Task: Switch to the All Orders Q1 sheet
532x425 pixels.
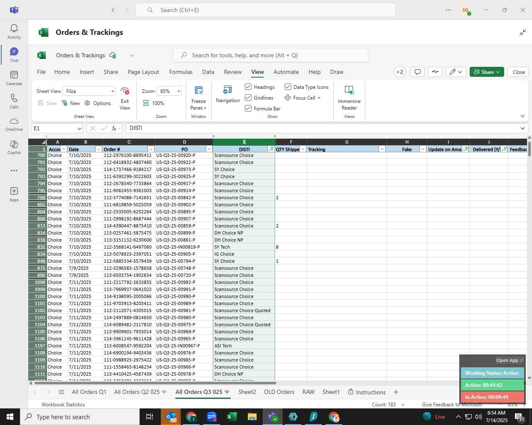Action: click(89, 392)
